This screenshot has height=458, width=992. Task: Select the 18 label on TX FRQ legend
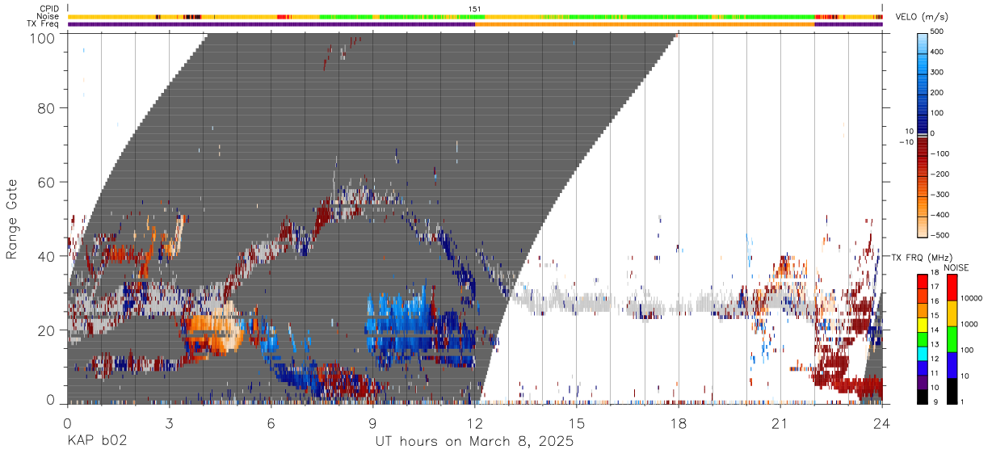[935, 274]
